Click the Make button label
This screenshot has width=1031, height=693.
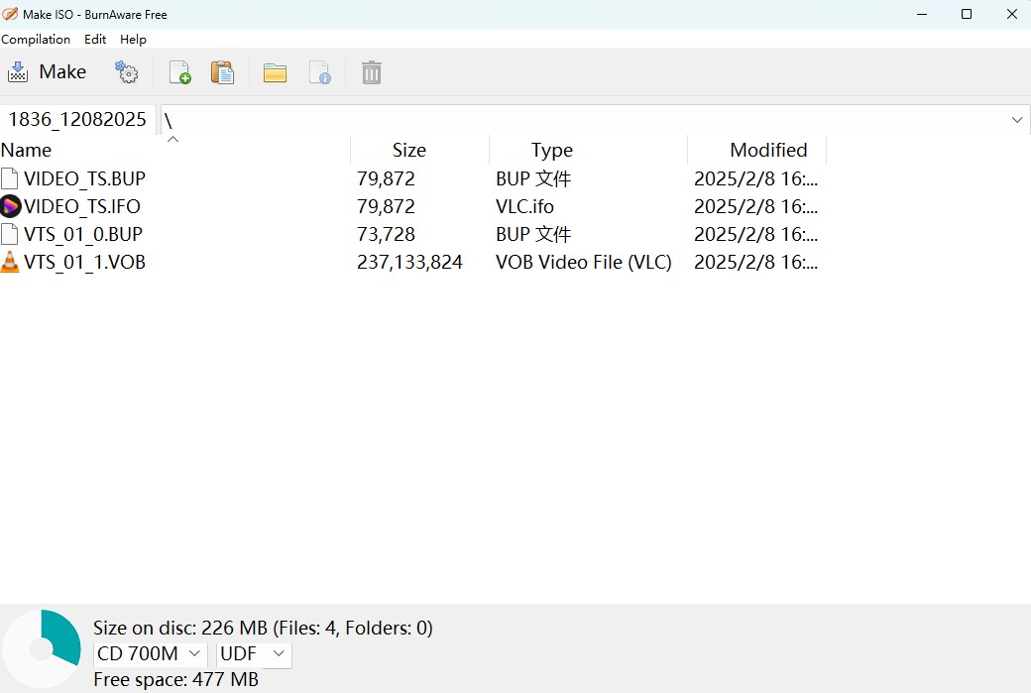tap(62, 71)
